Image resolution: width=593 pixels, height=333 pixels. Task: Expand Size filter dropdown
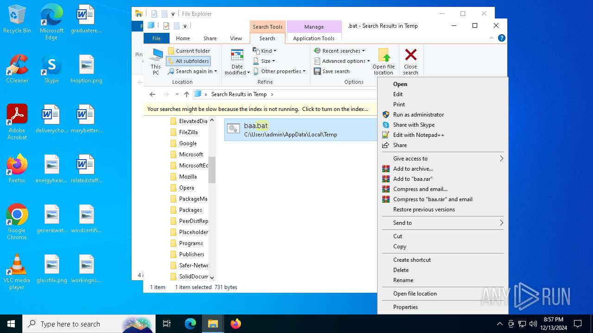click(x=264, y=61)
